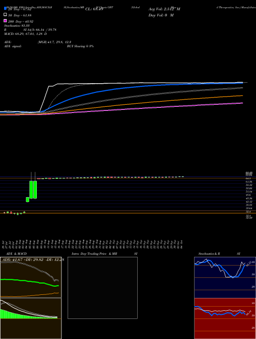The width and height of the screenshot is (256, 339).
Task: Click the 'BUY Slowing @ 5%' signal text
Action: tap(80, 46)
